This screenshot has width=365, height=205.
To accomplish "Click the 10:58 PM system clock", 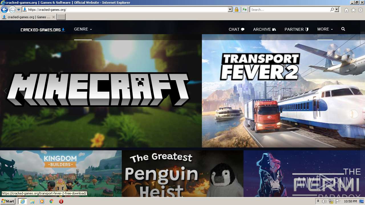I will click(x=350, y=201).
